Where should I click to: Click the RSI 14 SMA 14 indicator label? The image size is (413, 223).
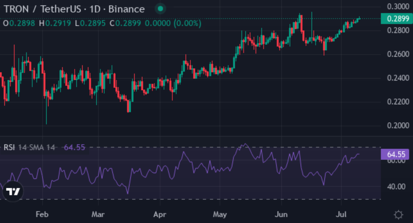[29, 148]
